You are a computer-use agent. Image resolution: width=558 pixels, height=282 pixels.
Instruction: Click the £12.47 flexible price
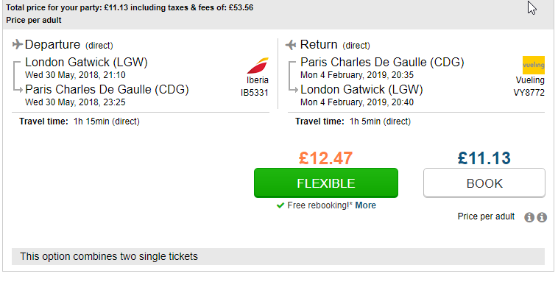(x=326, y=158)
